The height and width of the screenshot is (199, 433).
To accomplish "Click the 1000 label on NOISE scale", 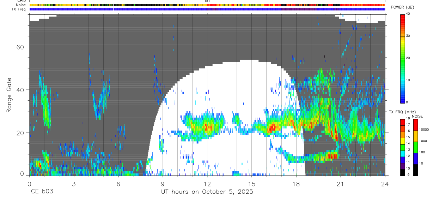I will point(423,141).
